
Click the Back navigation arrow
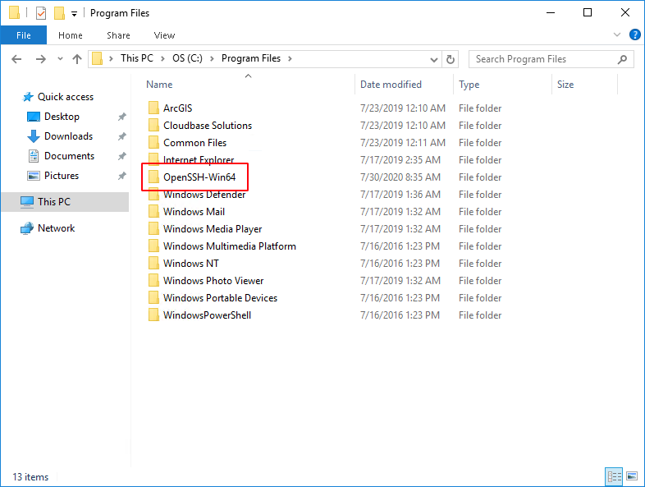pos(17,59)
